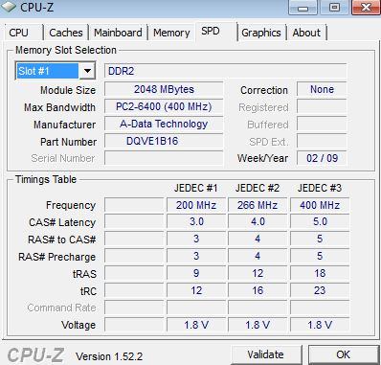
Task: Confirm with the OK button
Action: click(343, 354)
